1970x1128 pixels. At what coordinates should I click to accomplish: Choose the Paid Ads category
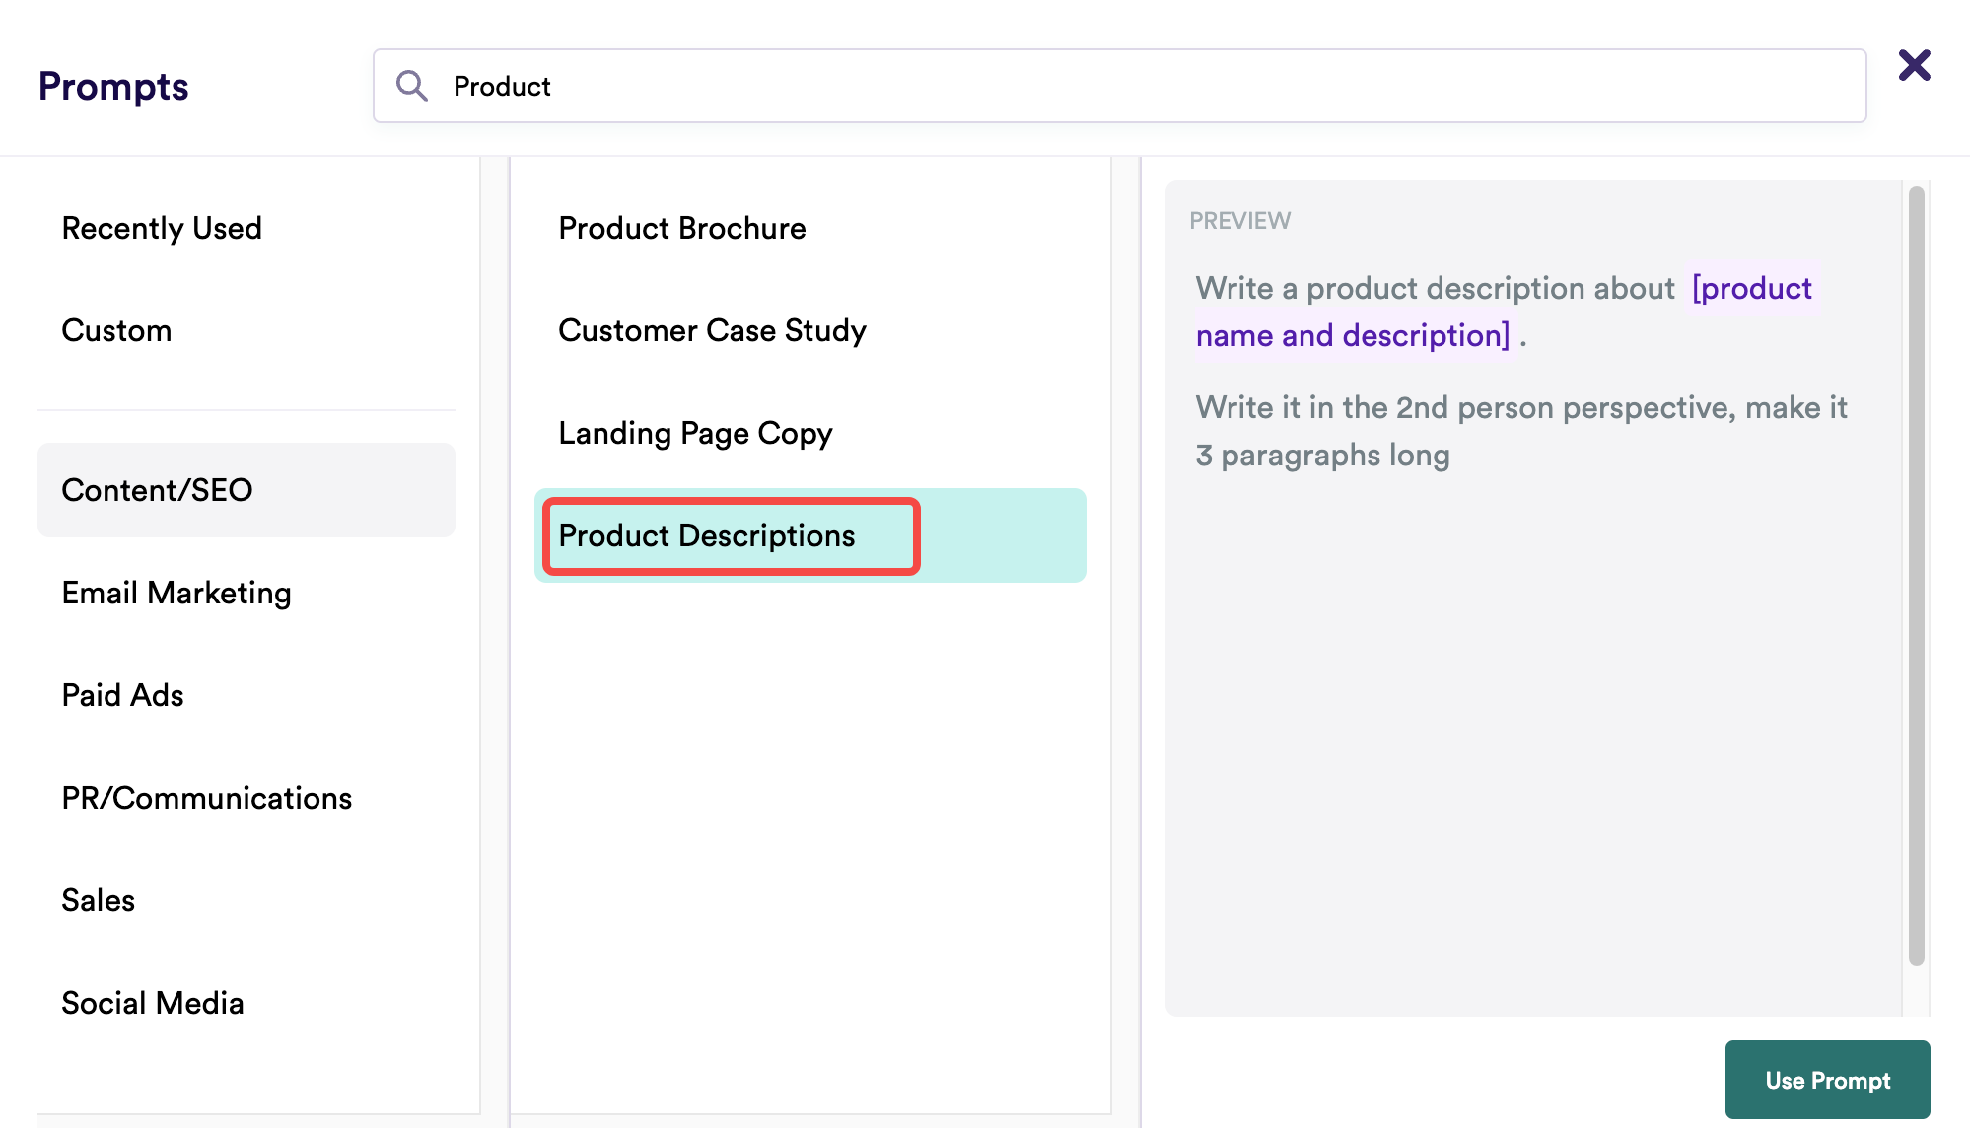click(x=122, y=695)
